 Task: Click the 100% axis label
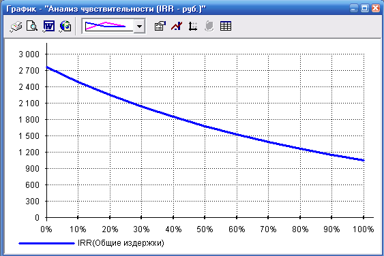(363, 229)
